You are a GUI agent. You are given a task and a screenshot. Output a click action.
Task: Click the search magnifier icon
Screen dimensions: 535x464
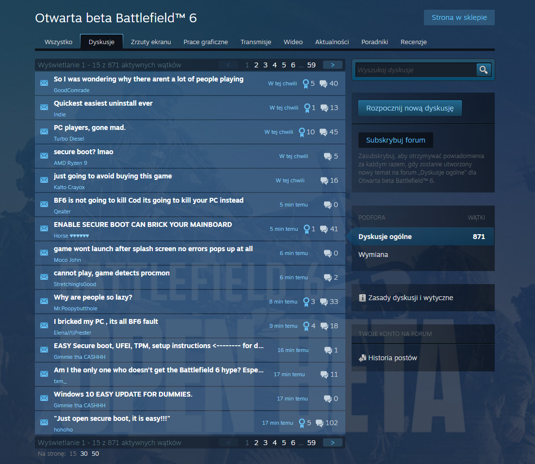[483, 70]
